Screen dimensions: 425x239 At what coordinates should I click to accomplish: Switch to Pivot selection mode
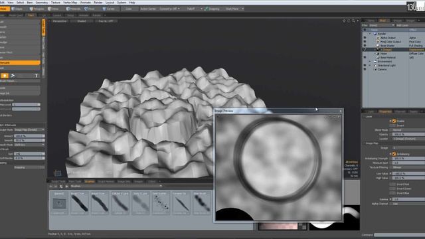click(x=90, y=9)
